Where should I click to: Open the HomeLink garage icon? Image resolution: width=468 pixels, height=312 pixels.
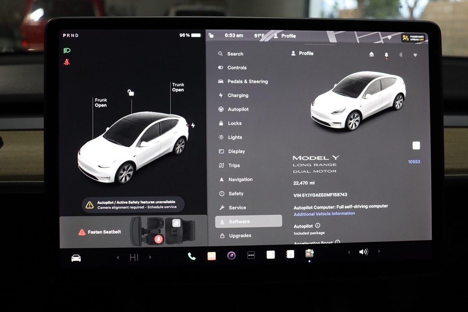click(x=371, y=55)
